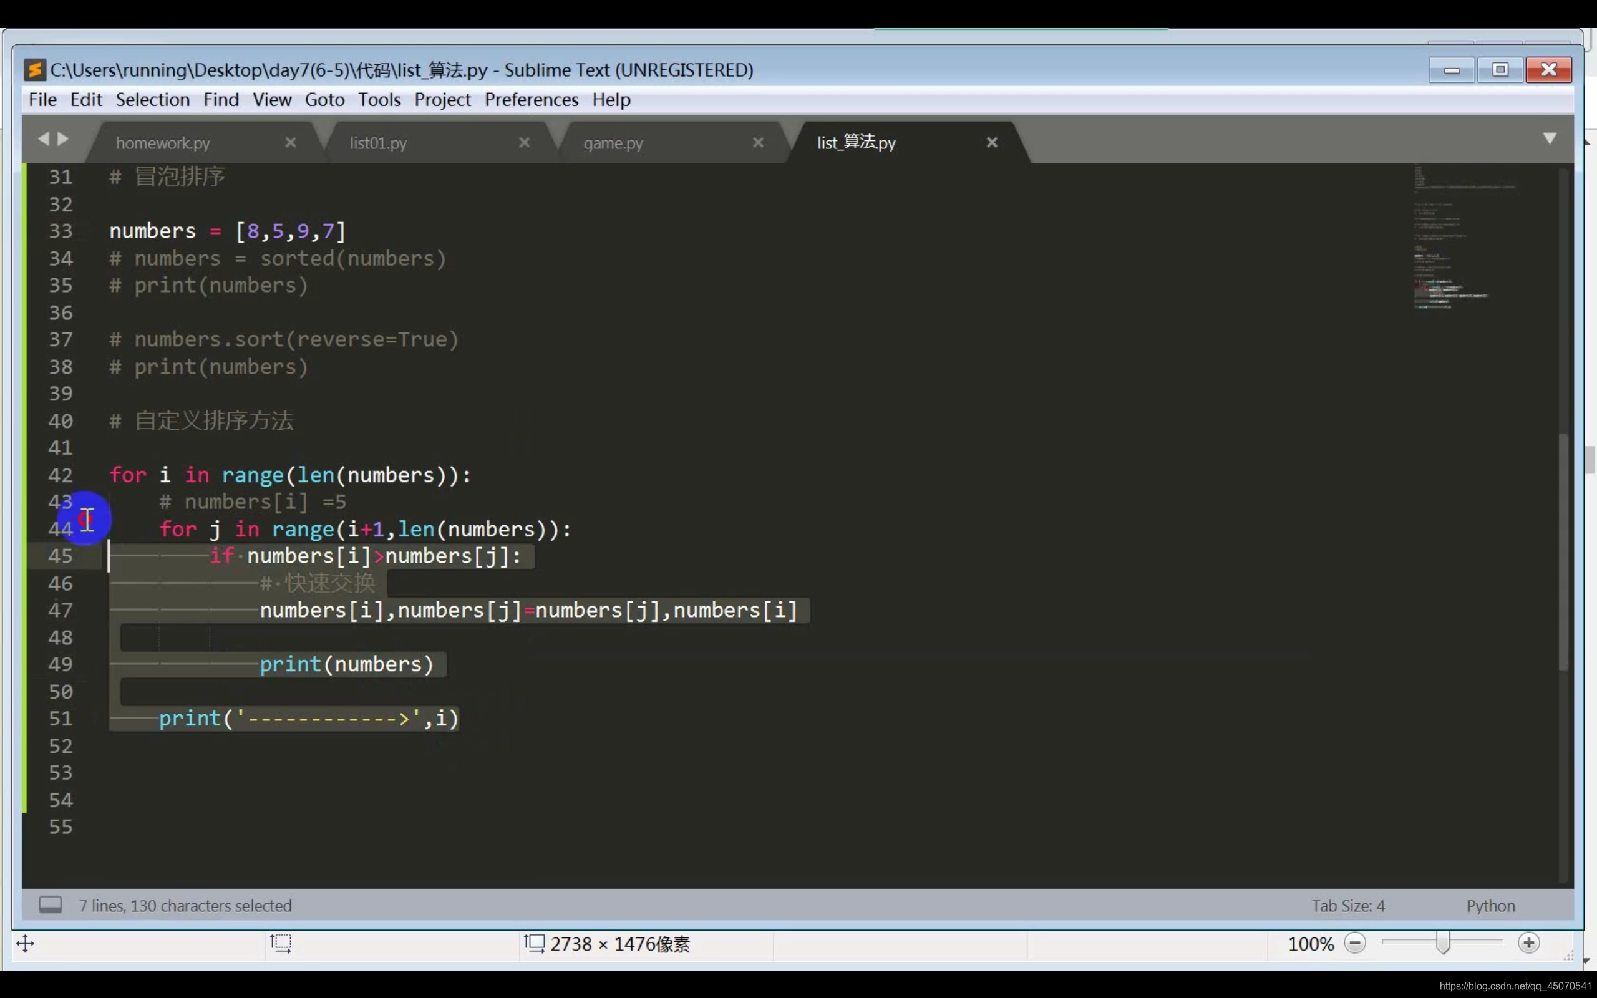1597x998 pixels.
Task: Click the minimap code preview
Action: tap(1452, 238)
